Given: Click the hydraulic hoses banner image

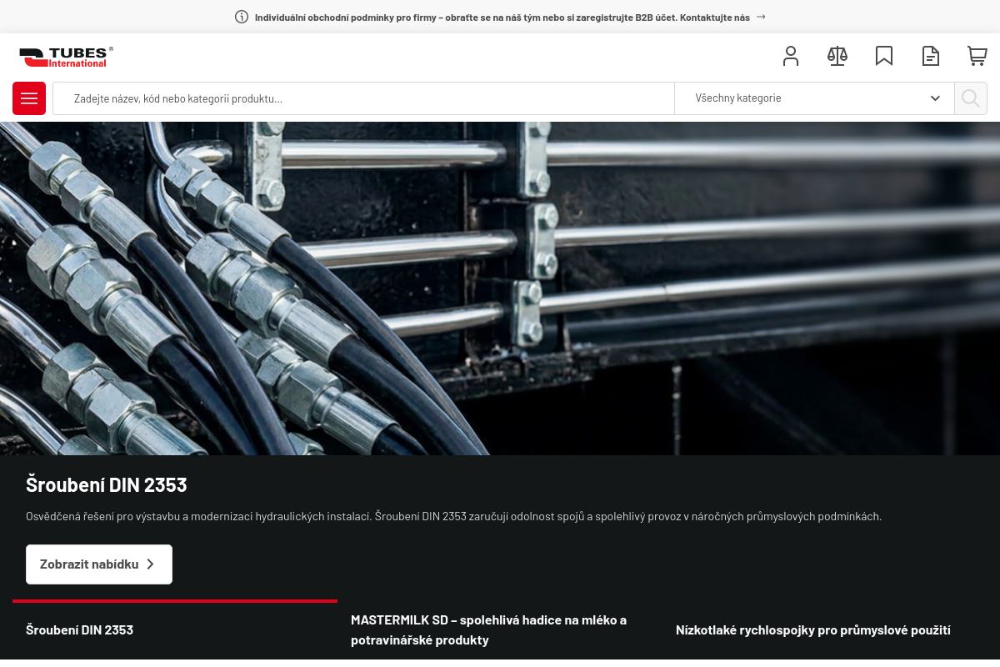Looking at the screenshot, I should pos(500,288).
